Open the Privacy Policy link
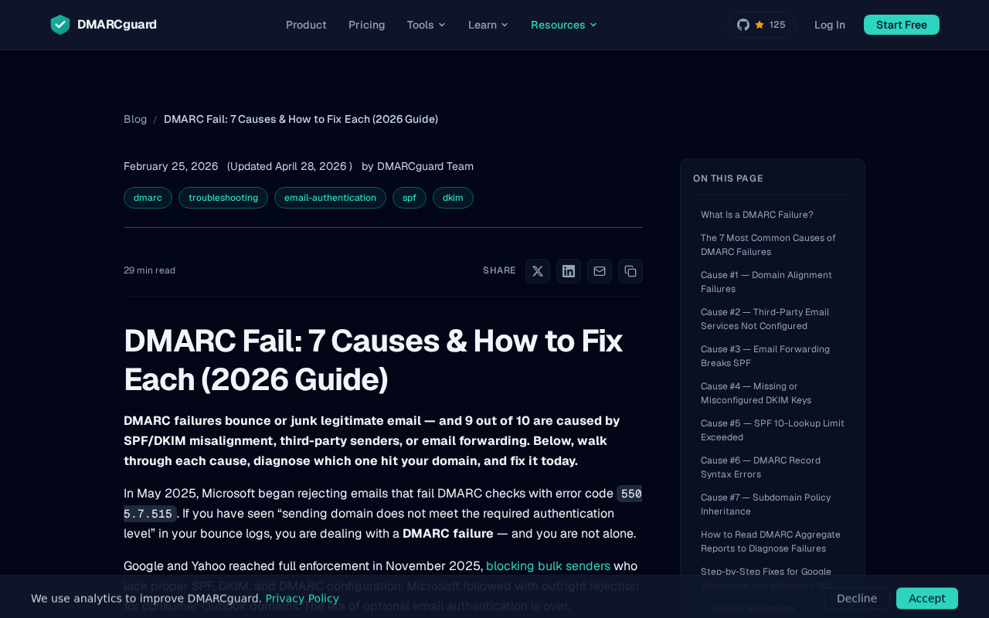Viewport: 989px width, 618px height. tap(302, 599)
